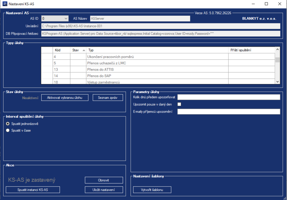Click the DB Připojovací řetězec field

coord(161,34)
